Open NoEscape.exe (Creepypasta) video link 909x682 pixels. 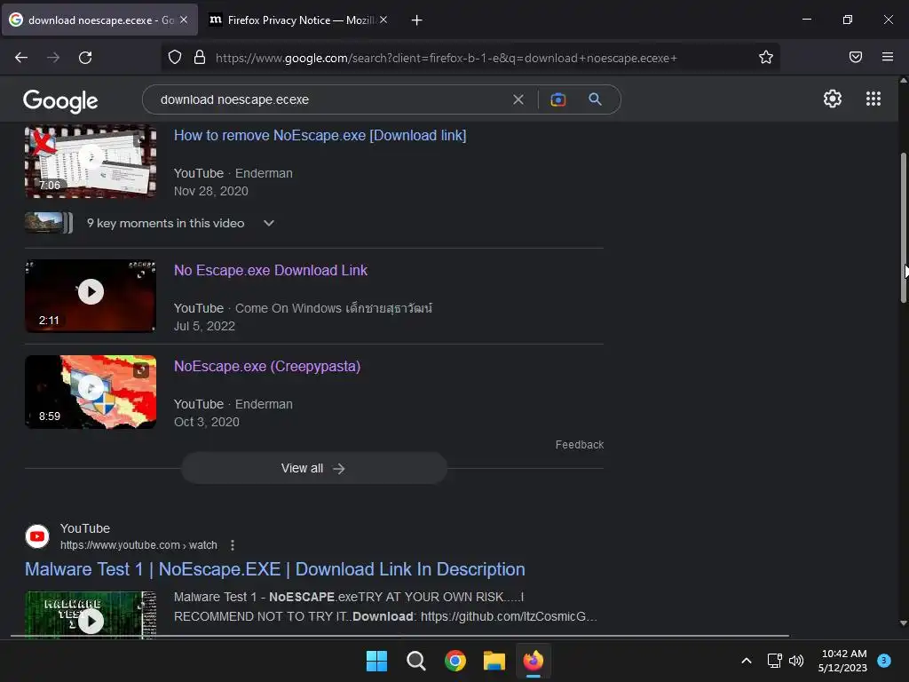pos(267,366)
